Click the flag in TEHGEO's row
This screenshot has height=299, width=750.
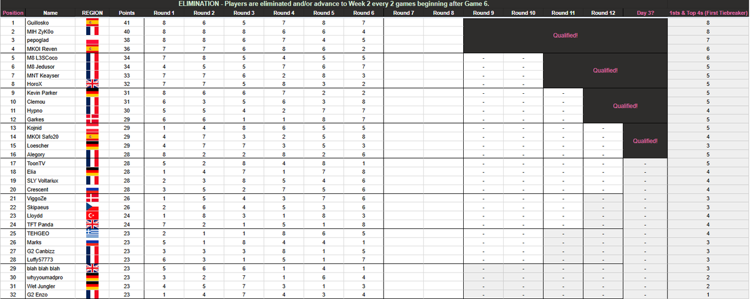tap(92, 233)
